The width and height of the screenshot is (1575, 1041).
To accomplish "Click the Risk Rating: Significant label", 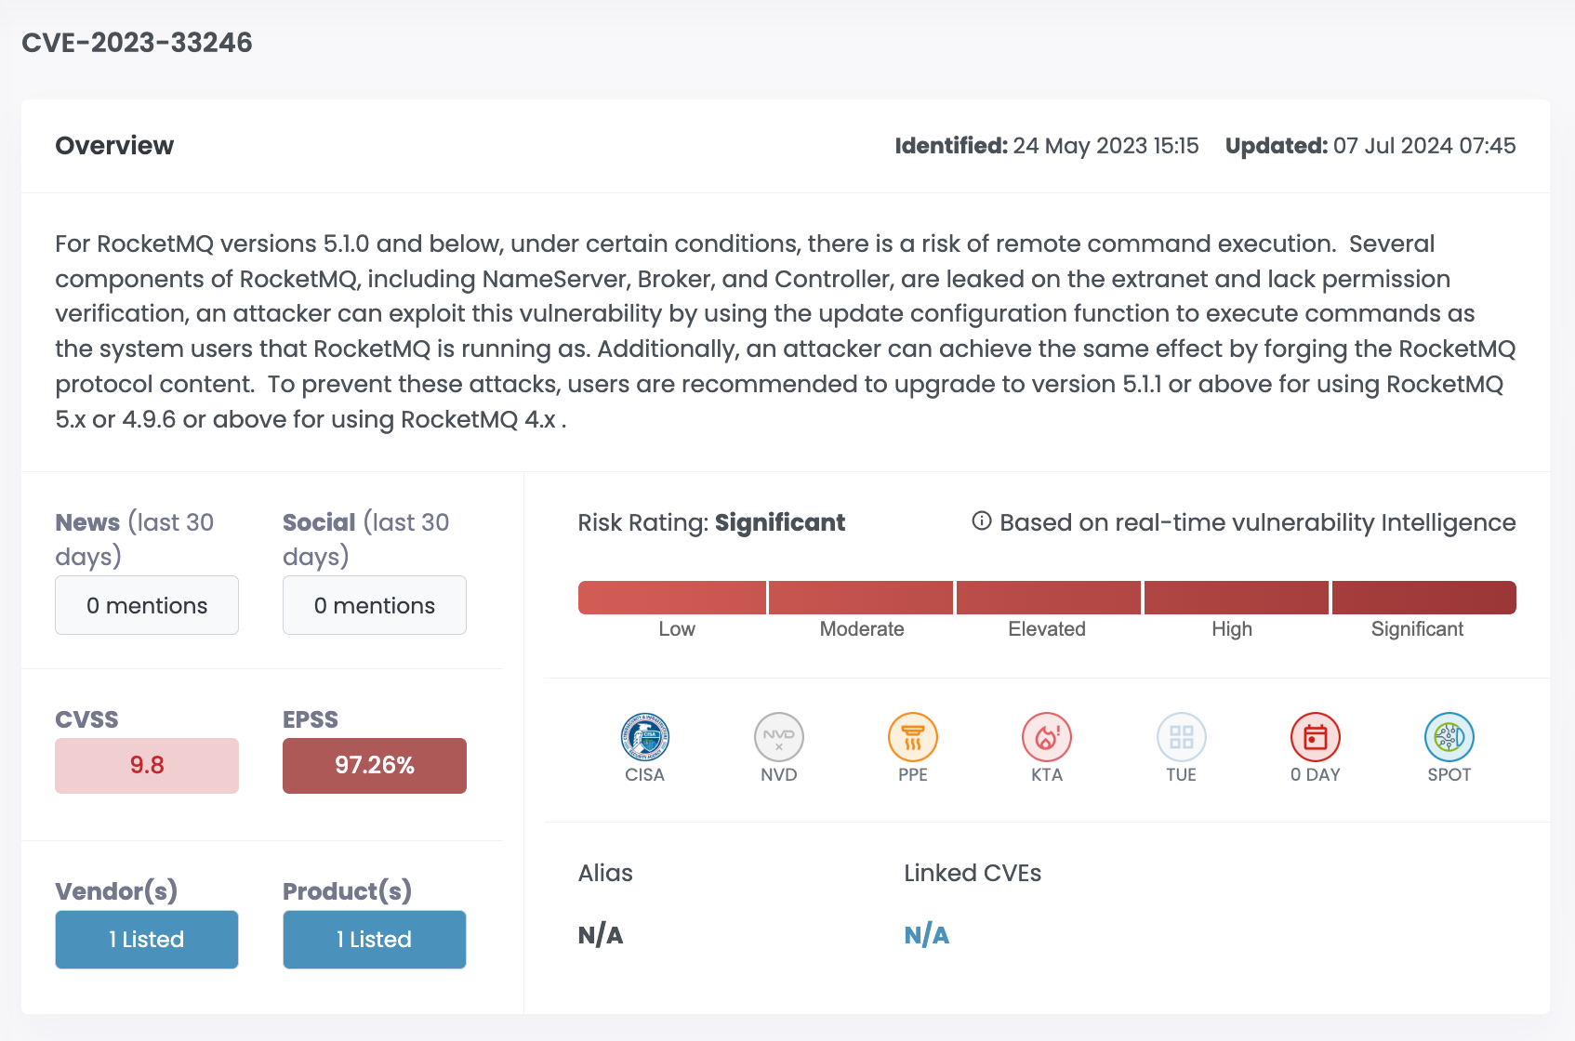I will [711, 522].
